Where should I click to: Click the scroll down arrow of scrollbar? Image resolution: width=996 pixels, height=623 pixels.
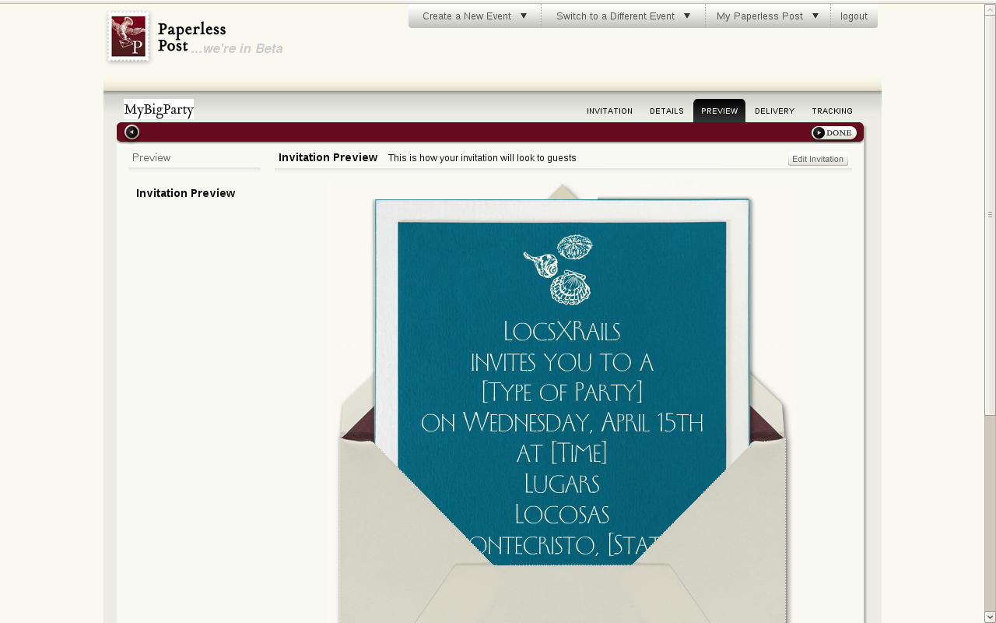[990, 618]
